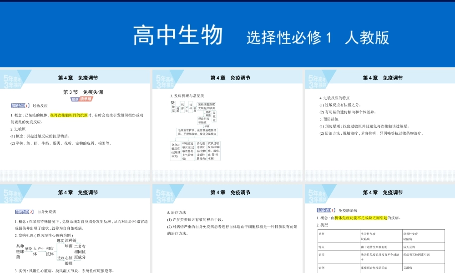Click the table cell 获得性免疫缺陷病
455x273 pixels.
423,236
